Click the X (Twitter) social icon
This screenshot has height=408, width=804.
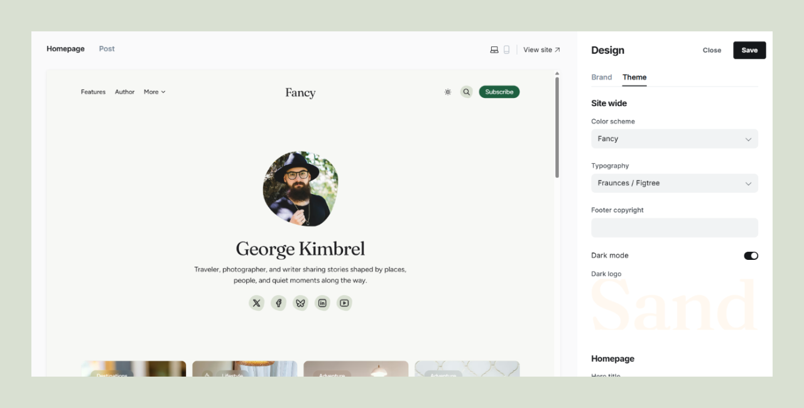pos(256,303)
